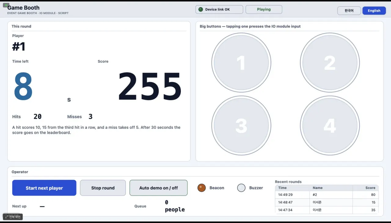Click the Device link OK badge
This screenshot has width=391, height=223.
(x=219, y=9)
